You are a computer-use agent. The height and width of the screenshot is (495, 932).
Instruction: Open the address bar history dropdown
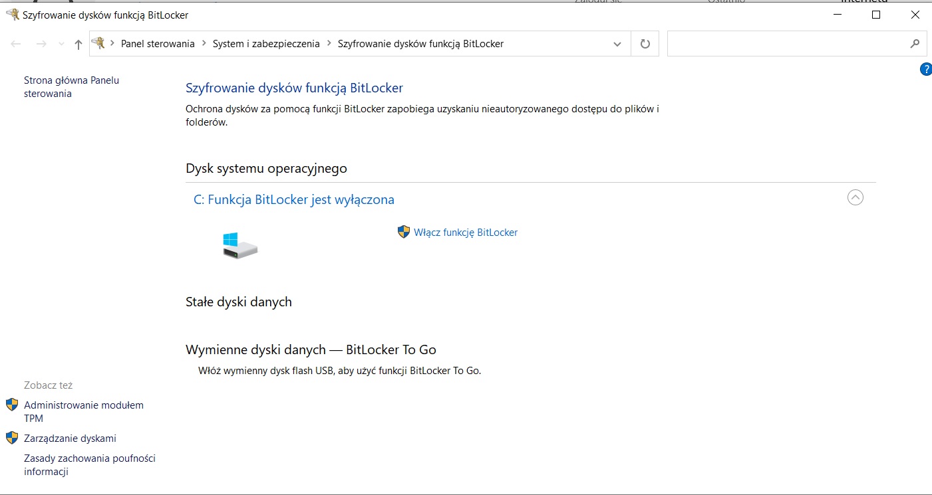tap(617, 44)
